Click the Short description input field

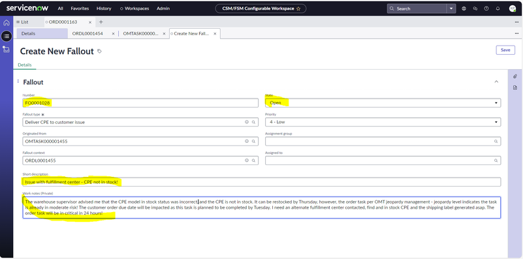pos(261,182)
